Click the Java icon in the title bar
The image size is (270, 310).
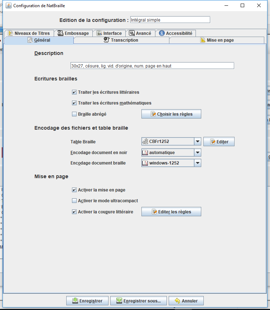[x=9, y=5]
